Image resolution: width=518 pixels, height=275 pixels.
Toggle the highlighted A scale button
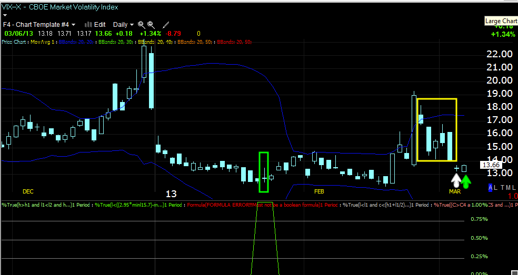tap(491, 188)
